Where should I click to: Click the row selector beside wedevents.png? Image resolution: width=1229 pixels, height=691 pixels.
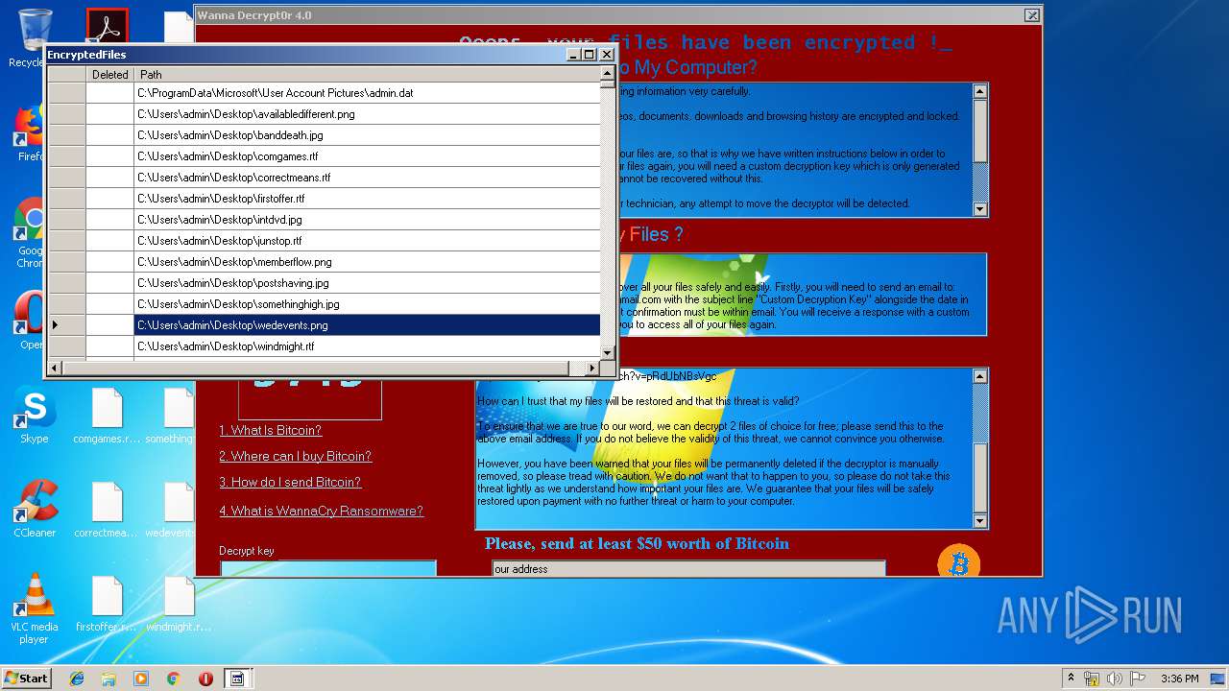point(66,325)
